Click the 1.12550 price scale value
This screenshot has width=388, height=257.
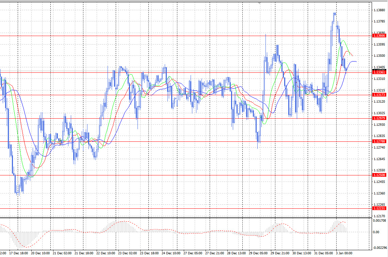[x=379, y=170]
